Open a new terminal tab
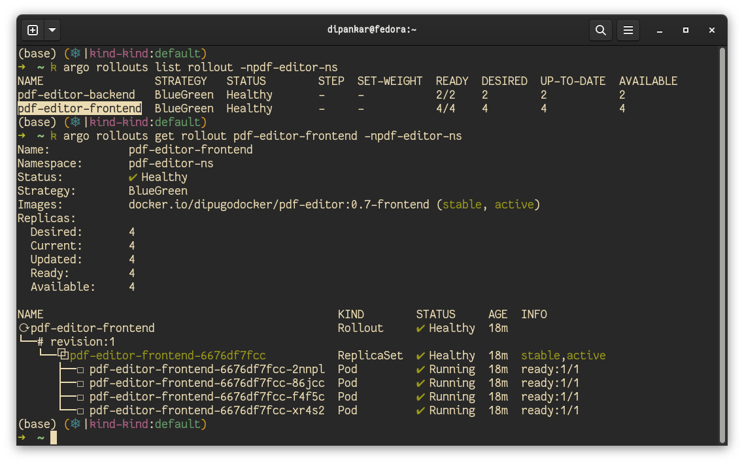This screenshot has width=744, height=464. click(33, 30)
